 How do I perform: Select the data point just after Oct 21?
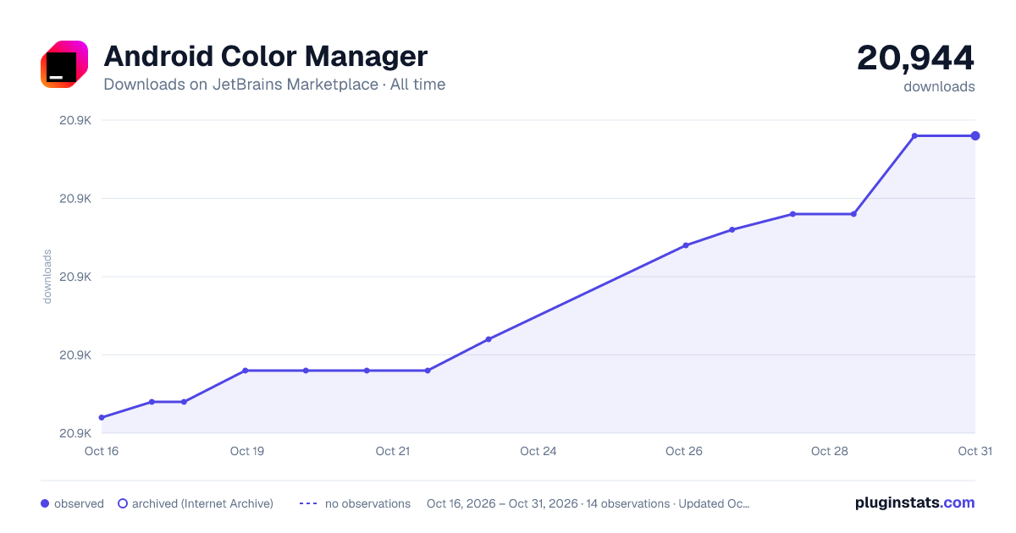tap(428, 371)
